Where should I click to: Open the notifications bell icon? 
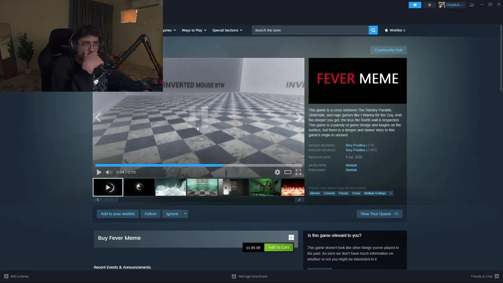click(x=430, y=5)
